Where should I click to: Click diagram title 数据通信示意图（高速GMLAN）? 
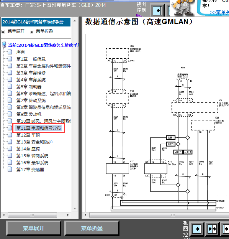139,21
